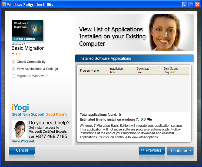Sort by Disk Space Required column header
Viewport: 202px width, 167px height.
click(x=175, y=71)
